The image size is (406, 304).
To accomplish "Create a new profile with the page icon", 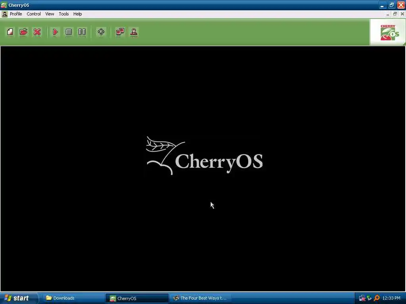I will pos(10,32).
